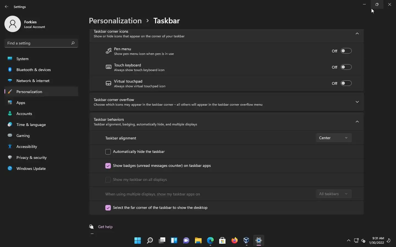Enable the Touch keyboard toggle

coord(346,67)
